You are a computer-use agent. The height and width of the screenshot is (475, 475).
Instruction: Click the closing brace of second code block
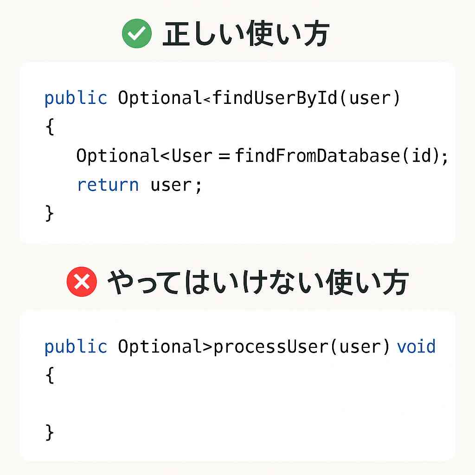(x=50, y=433)
